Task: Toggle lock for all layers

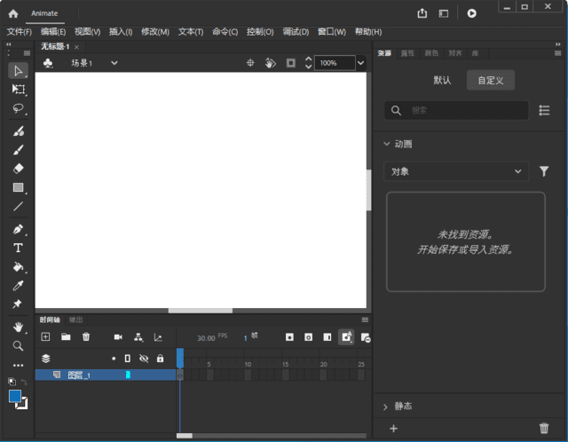Action: pyautogui.click(x=160, y=359)
